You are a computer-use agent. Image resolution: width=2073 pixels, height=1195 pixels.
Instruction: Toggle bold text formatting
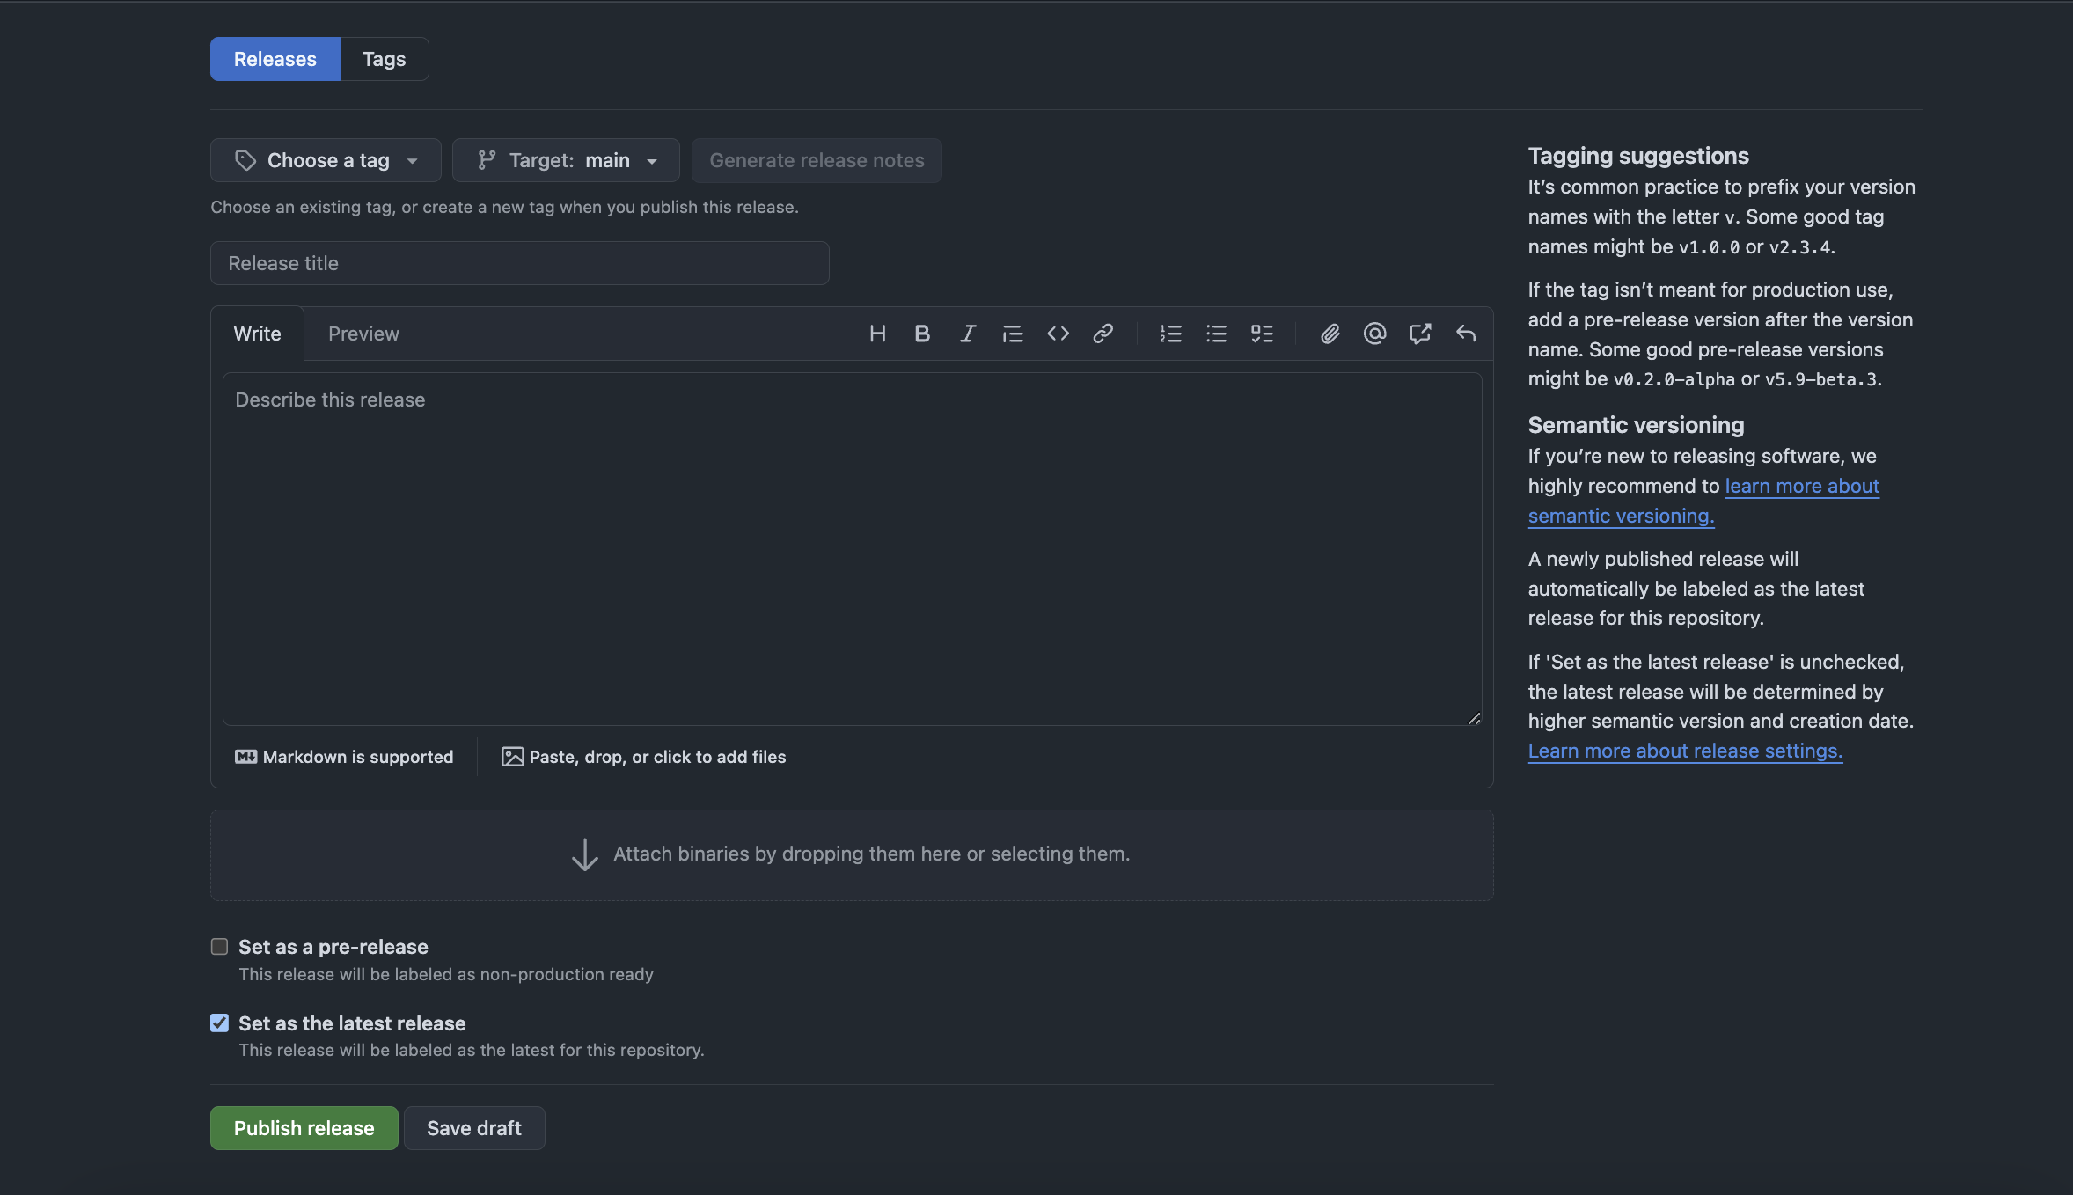point(922,334)
